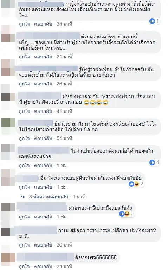168x273 pixels.
Task: Open timestamp 24 นาที of last comment
Action: pyautogui.click(x=64, y=266)
